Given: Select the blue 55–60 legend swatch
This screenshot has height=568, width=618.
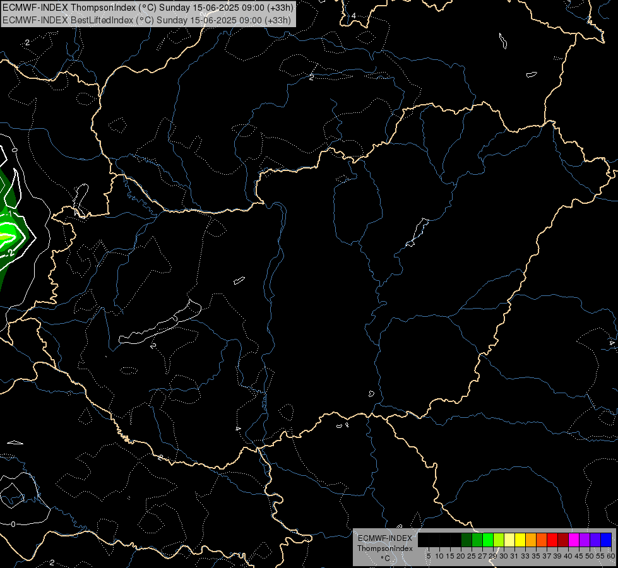Looking at the screenshot, I should (x=606, y=540).
